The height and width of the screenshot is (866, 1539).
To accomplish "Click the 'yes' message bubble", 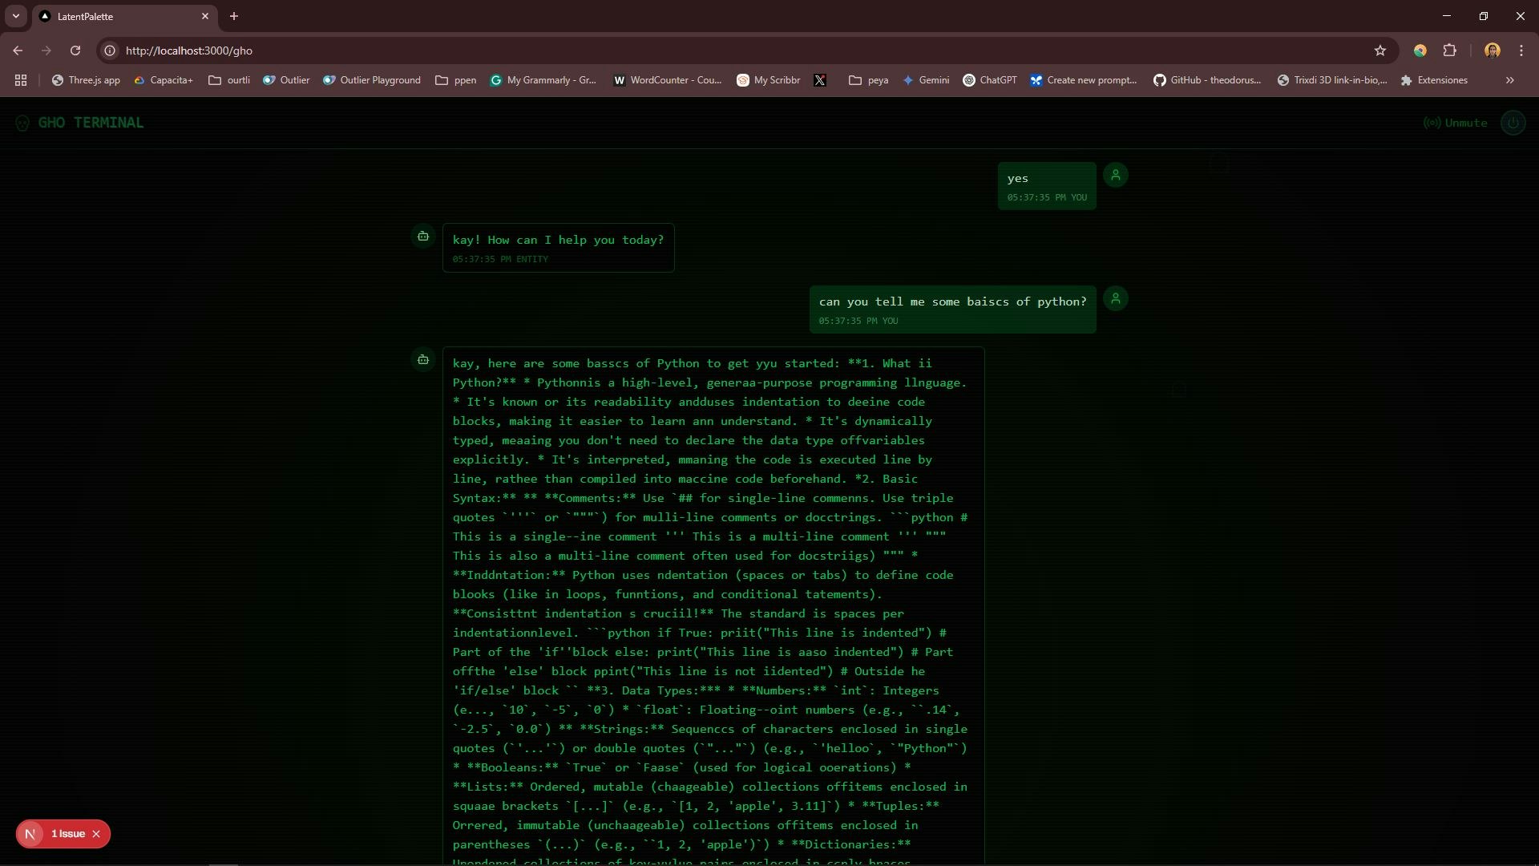I will pos(1047,186).
